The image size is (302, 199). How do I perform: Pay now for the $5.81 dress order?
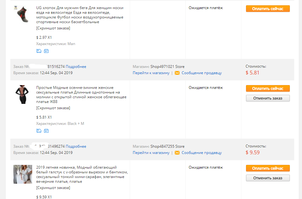(268, 89)
